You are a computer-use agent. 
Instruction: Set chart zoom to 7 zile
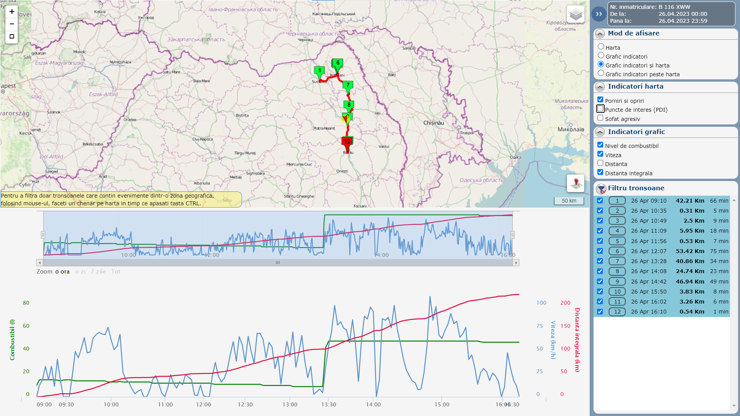98,272
